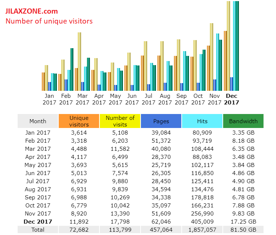
Task: Click the Apr 2017 table row label
Action: pos(38,157)
